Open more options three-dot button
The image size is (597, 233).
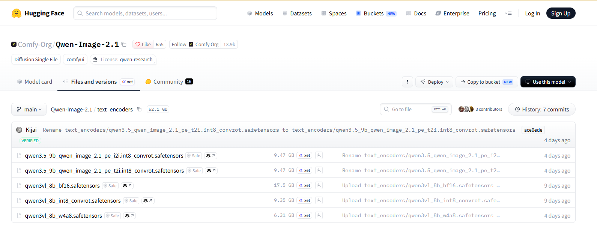pos(408,82)
